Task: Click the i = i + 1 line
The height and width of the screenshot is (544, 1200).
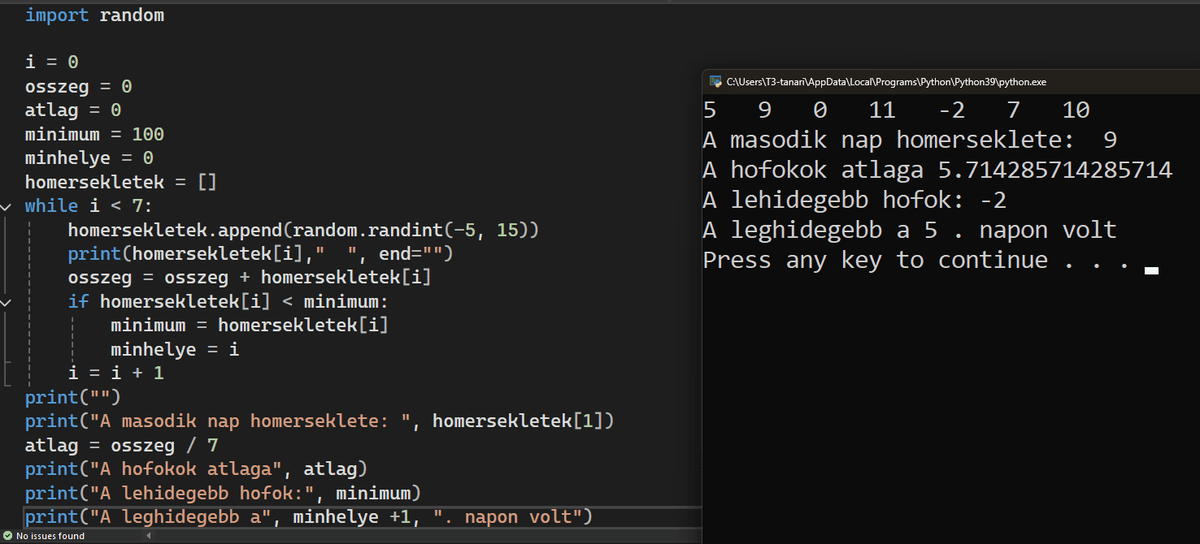Action: pyautogui.click(x=115, y=373)
